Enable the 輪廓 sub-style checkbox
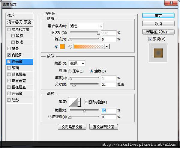Screen dimensions: 180x148 click(x=13, y=36)
